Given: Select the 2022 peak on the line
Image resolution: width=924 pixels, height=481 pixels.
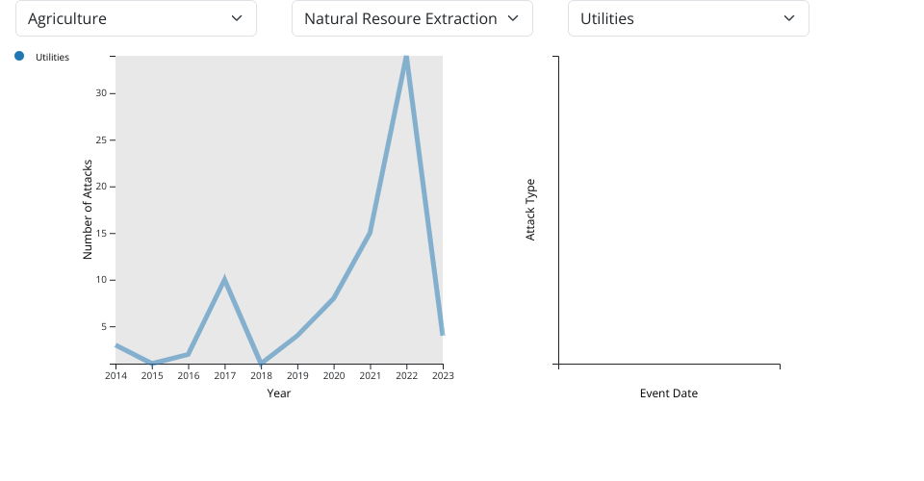Looking at the screenshot, I should pos(406,58).
